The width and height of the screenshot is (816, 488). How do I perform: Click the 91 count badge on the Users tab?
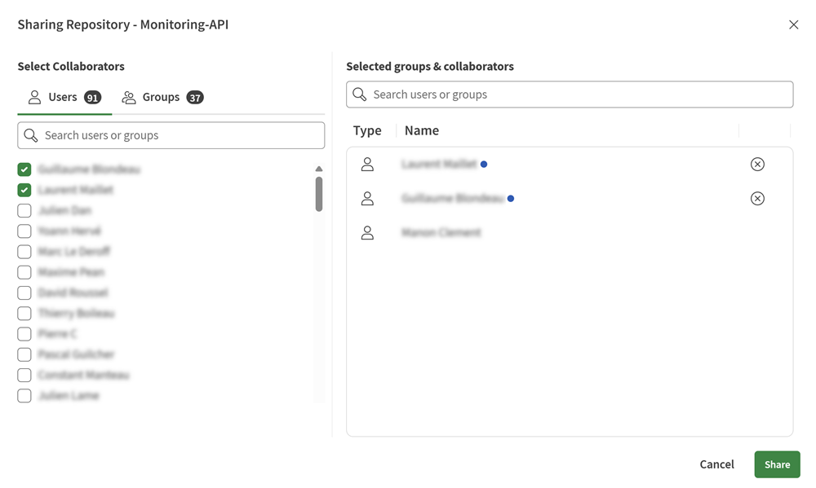click(x=91, y=97)
